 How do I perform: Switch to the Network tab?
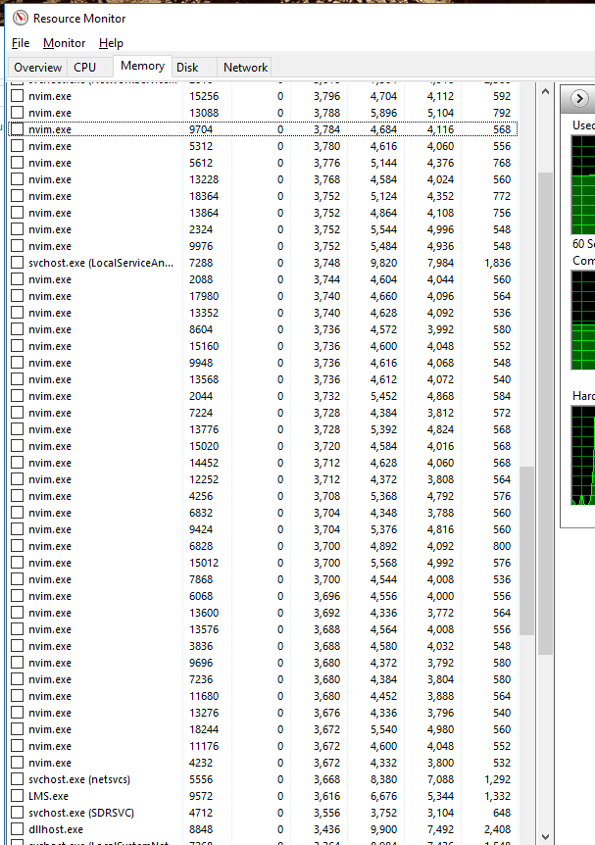pos(245,68)
